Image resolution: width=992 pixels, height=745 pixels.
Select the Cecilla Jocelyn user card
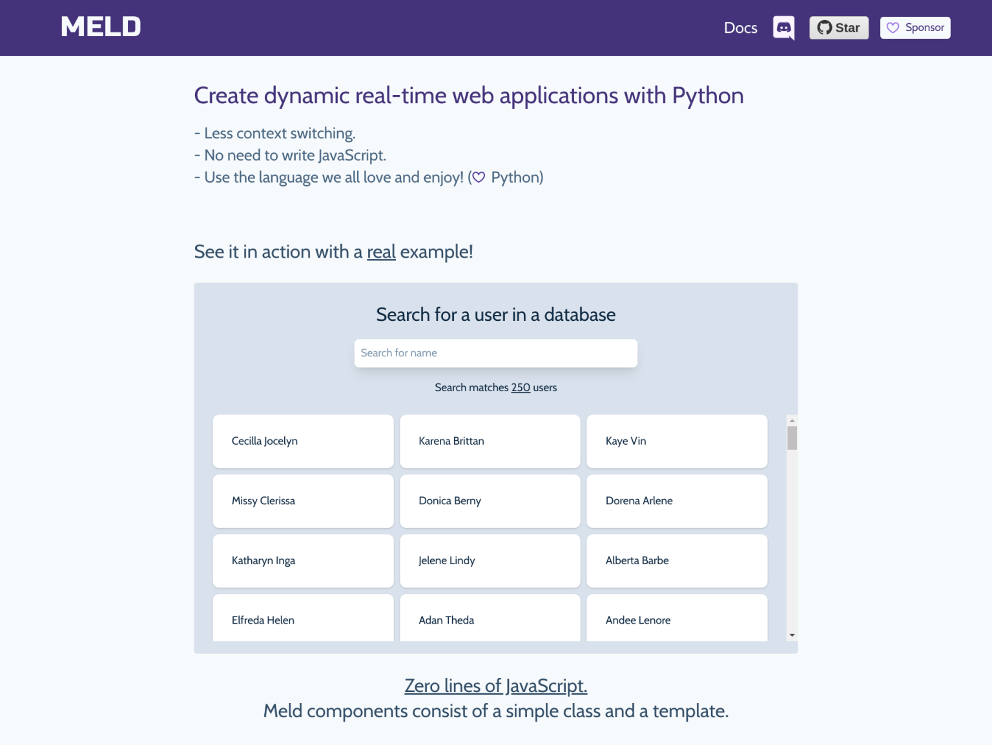point(303,441)
